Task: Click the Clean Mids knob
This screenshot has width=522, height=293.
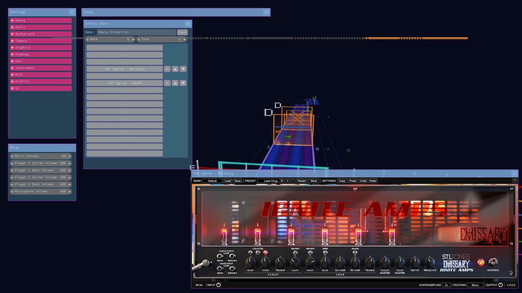Action: tap(265, 262)
